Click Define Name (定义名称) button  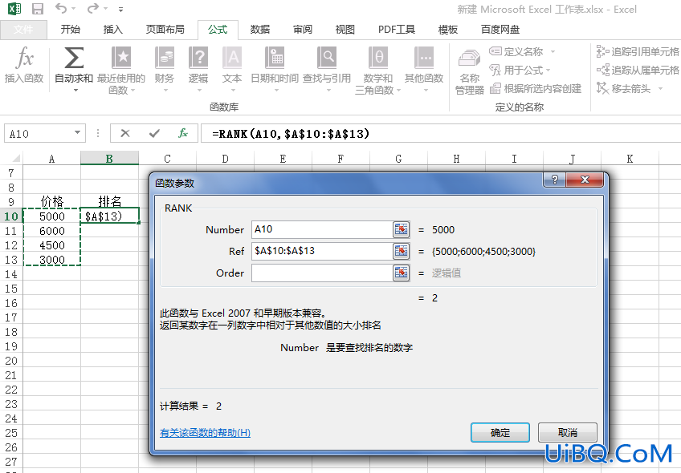pos(516,51)
